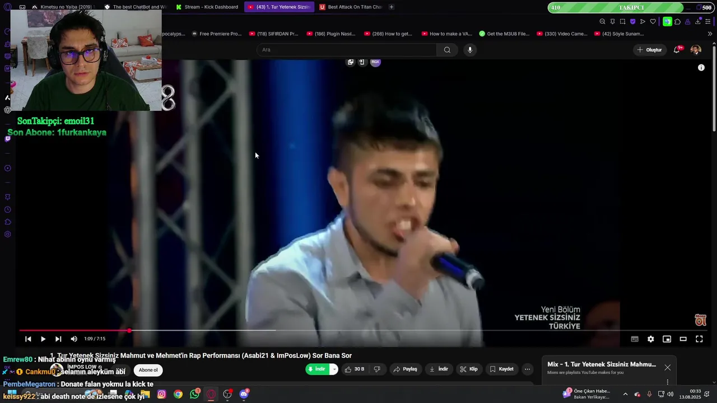The width and height of the screenshot is (717, 403).
Task: Click the zoom out icon in browser toolbar
Action: click(602, 22)
